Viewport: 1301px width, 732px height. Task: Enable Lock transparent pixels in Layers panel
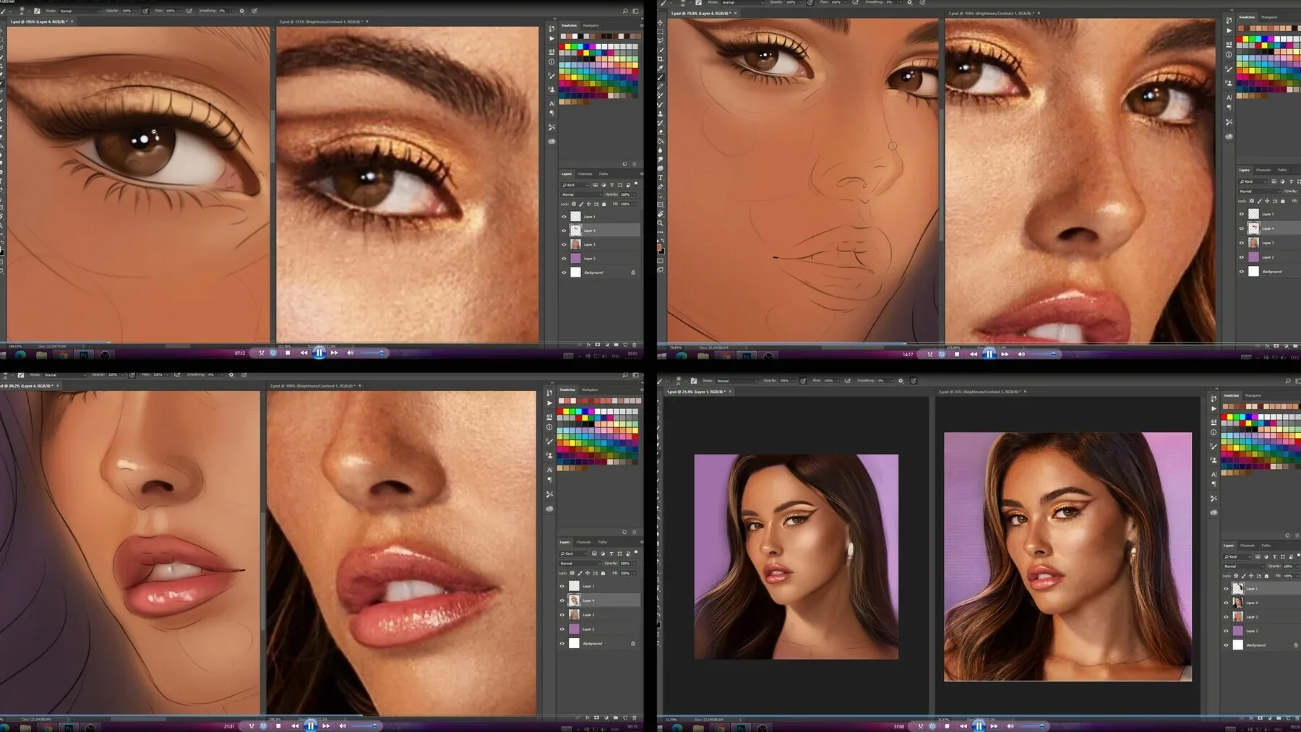point(574,204)
